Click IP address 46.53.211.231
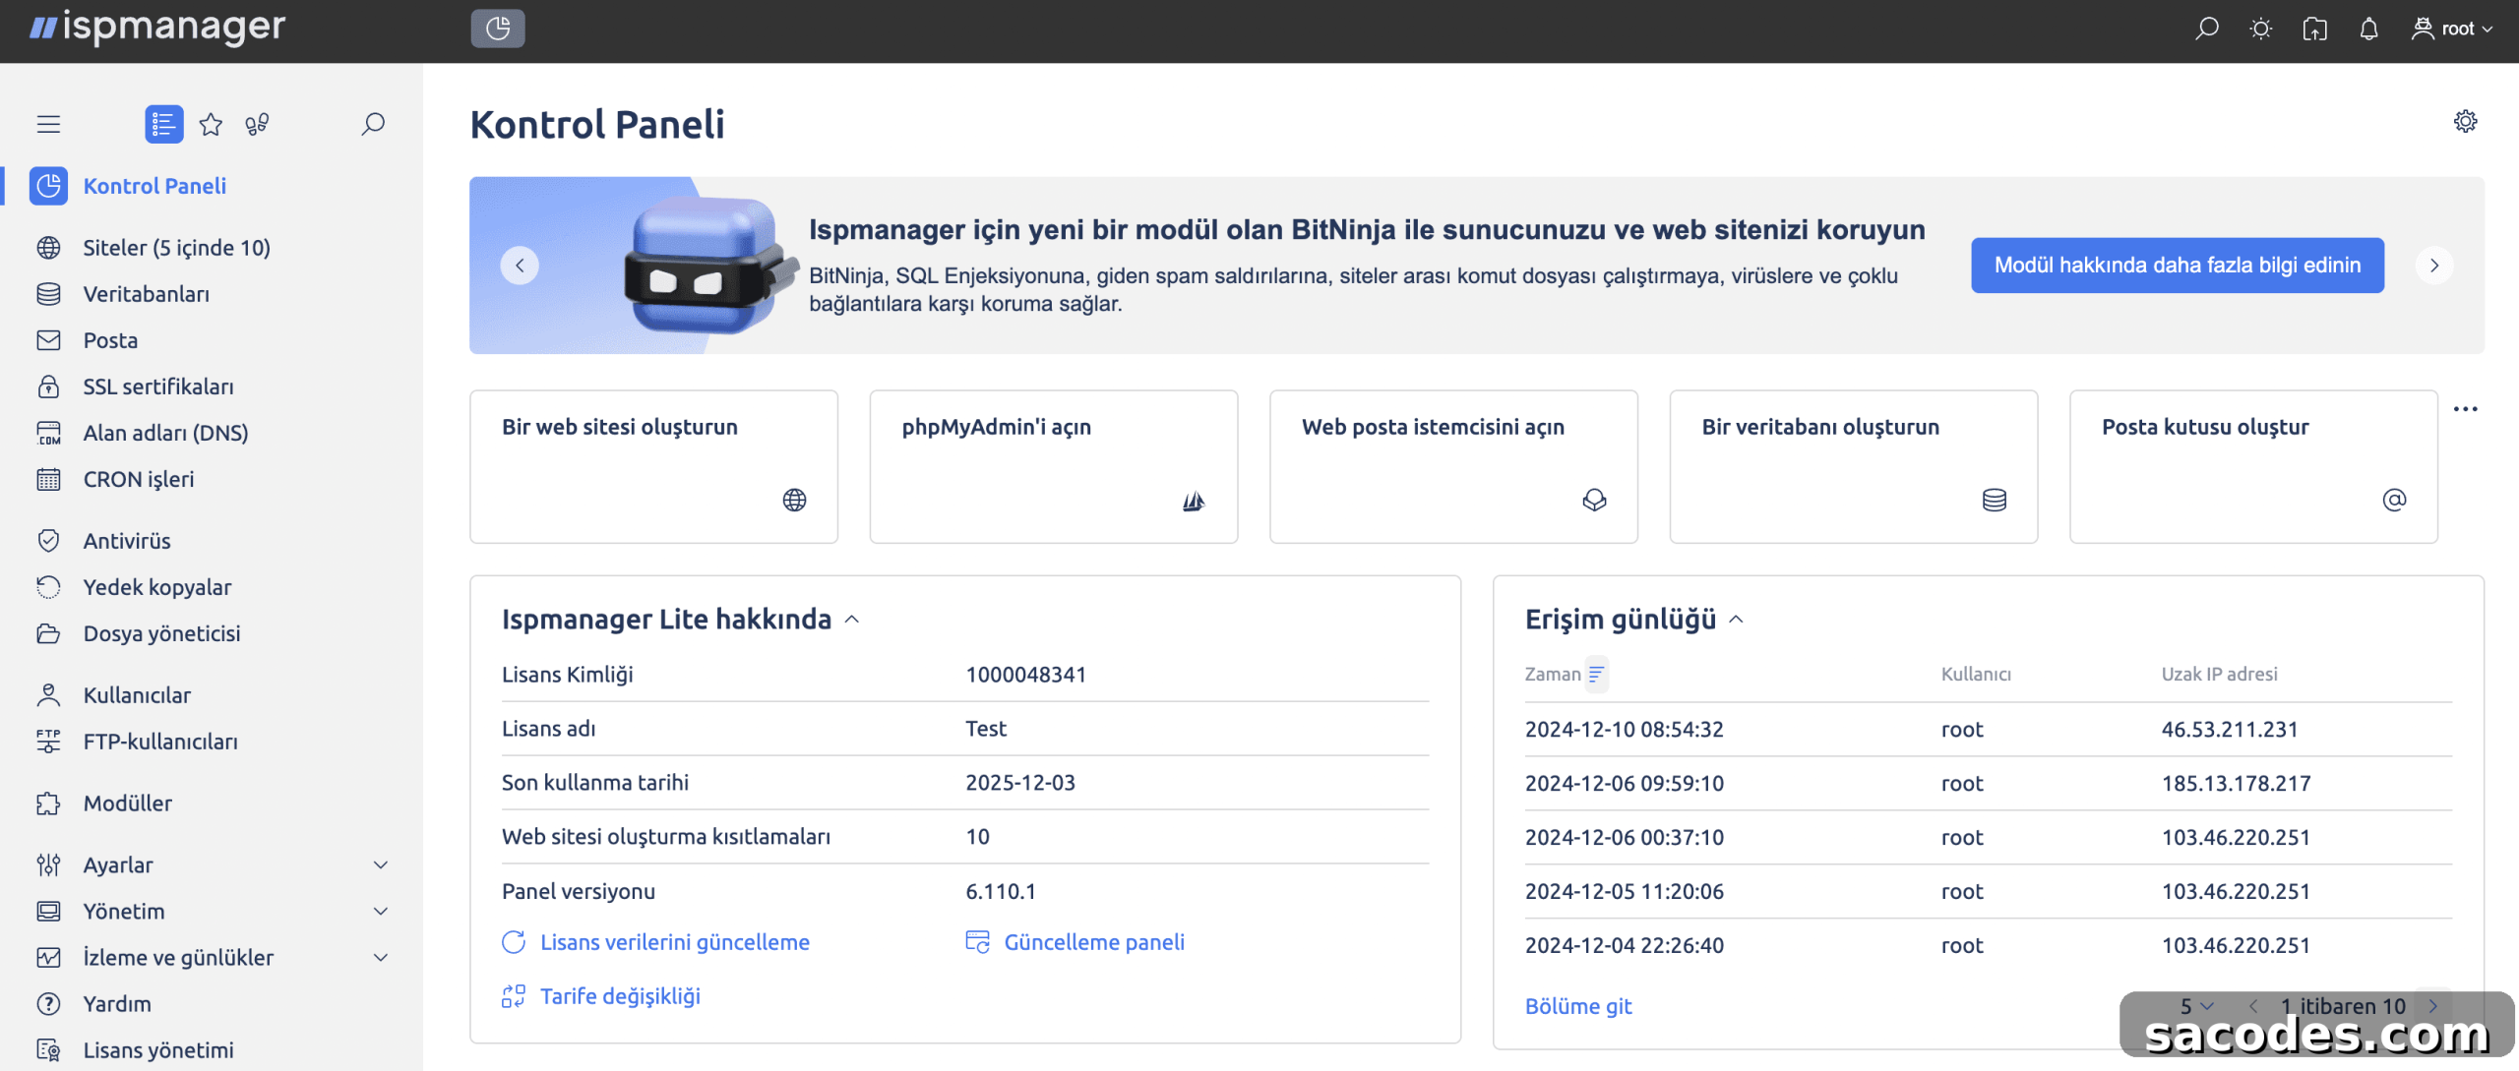This screenshot has width=2519, height=1071. click(2230, 730)
